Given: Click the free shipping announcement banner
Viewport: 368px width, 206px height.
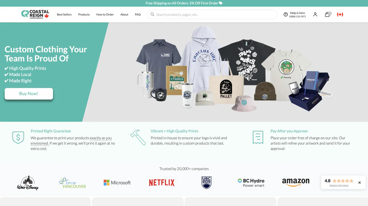Looking at the screenshot, I should tap(184, 3).
